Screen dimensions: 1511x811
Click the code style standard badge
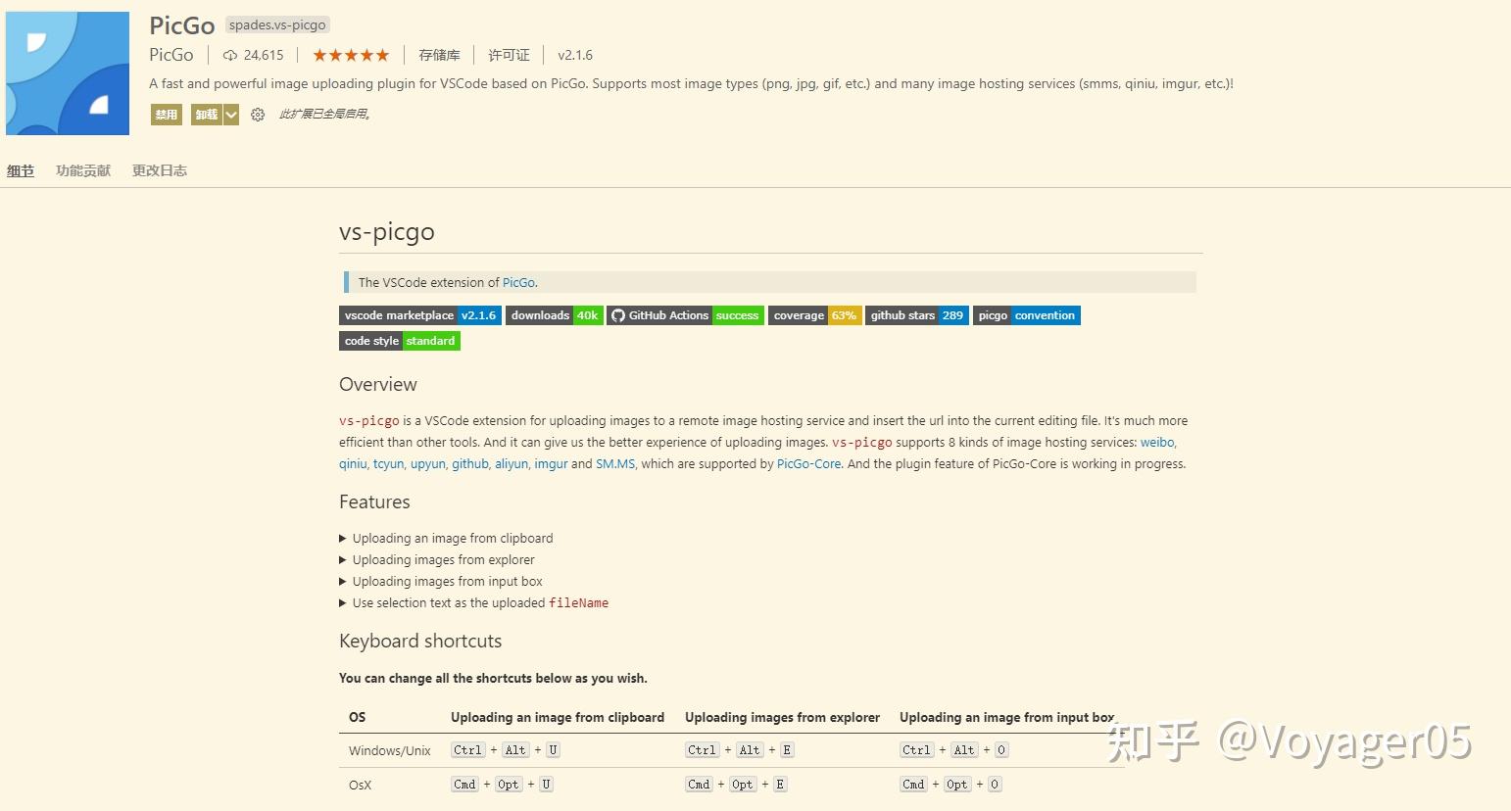pos(399,341)
